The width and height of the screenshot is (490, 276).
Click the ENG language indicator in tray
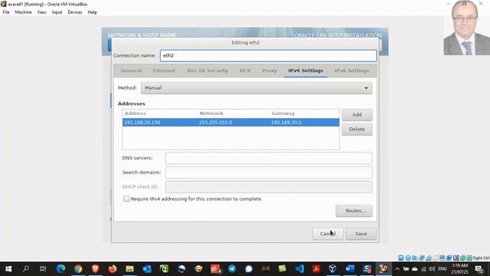pyautogui.click(x=443, y=269)
